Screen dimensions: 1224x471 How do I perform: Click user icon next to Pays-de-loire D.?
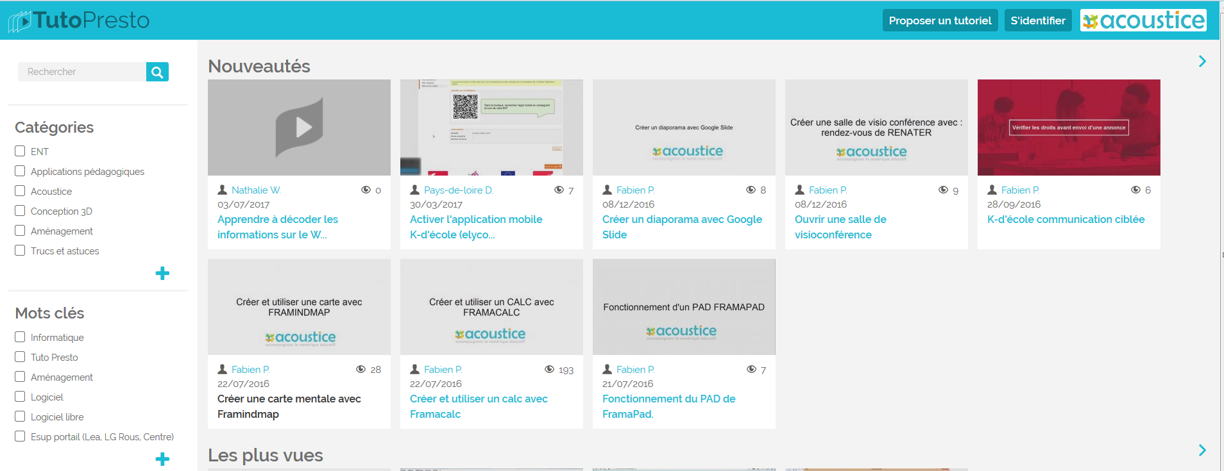pos(415,190)
